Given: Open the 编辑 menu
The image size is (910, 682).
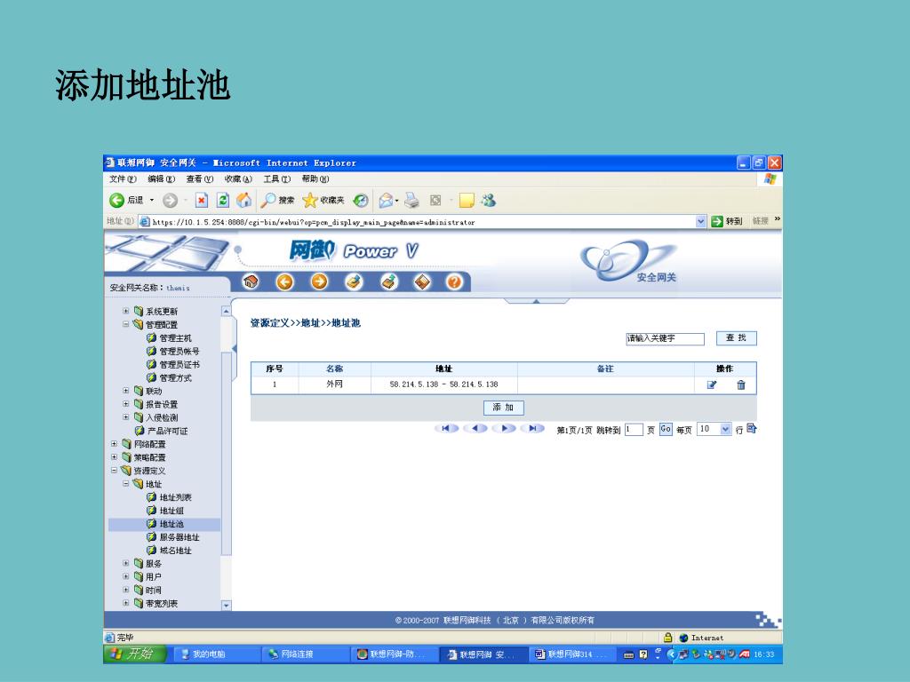Looking at the screenshot, I should pos(162,178).
